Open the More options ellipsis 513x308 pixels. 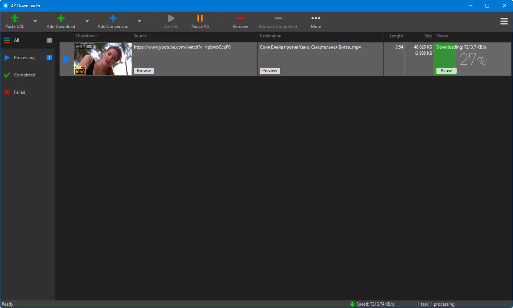click(316, 18)
